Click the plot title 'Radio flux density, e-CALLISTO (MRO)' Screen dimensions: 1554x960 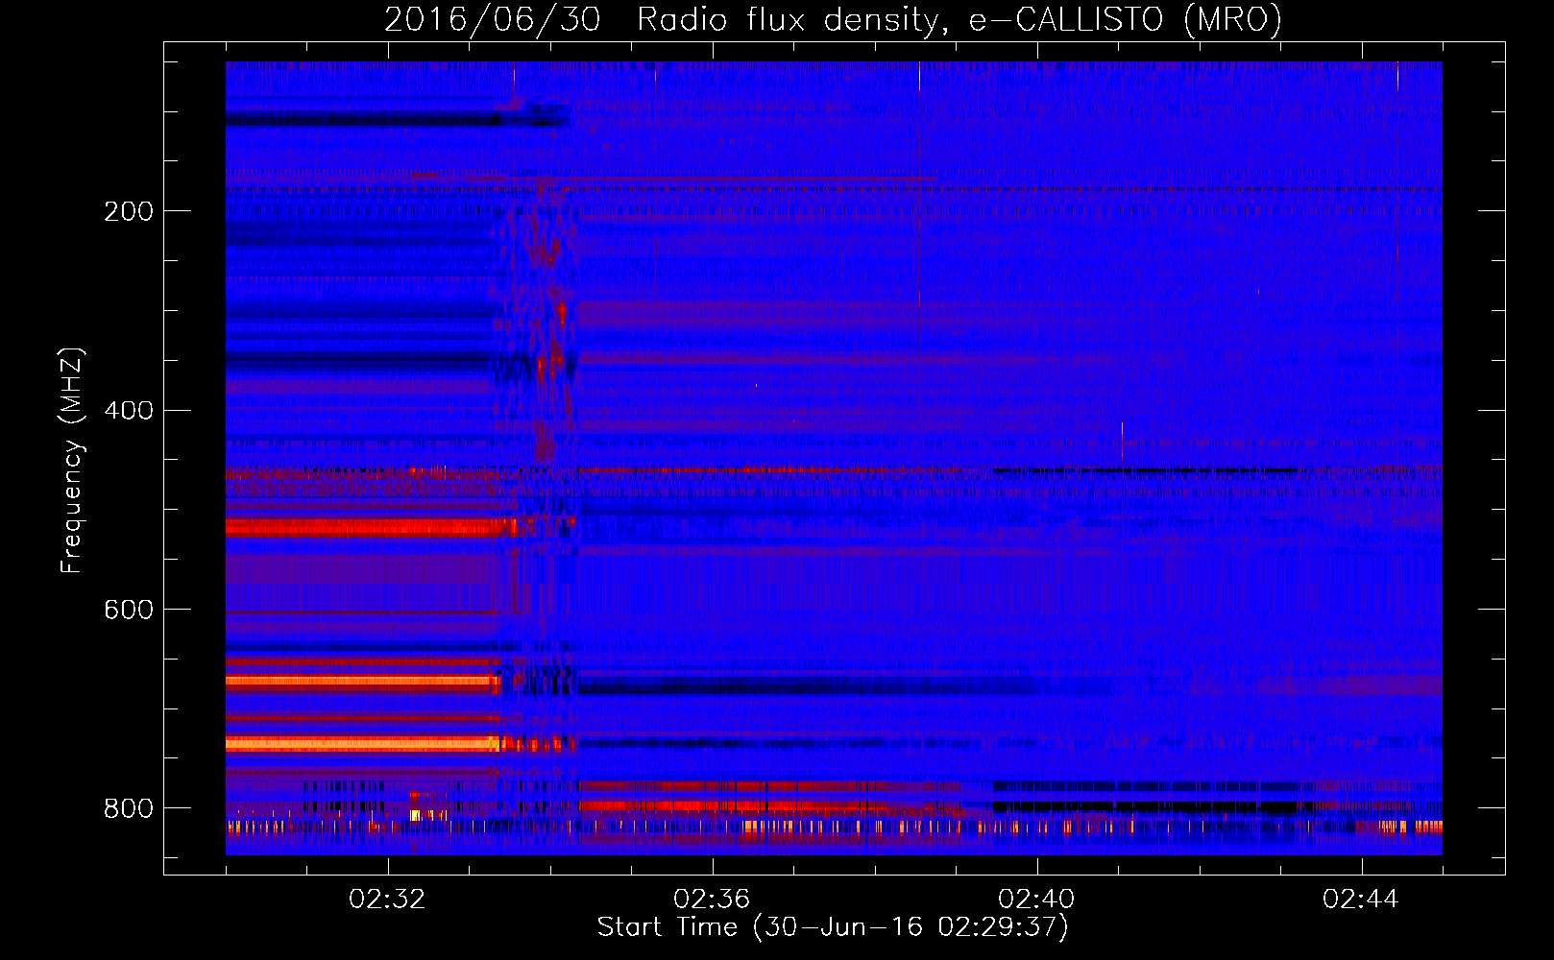click(x=959, y=19)
